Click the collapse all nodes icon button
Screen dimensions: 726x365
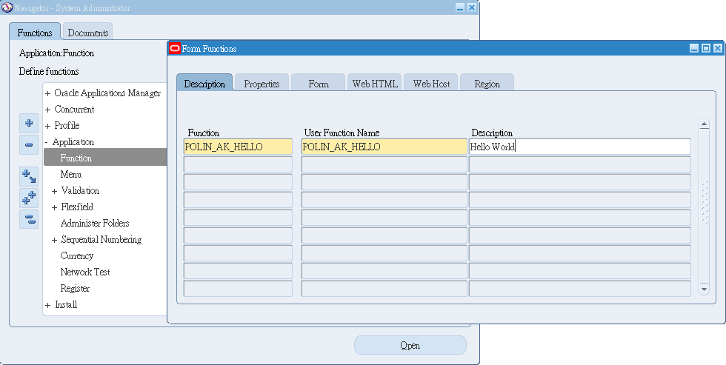29,219
